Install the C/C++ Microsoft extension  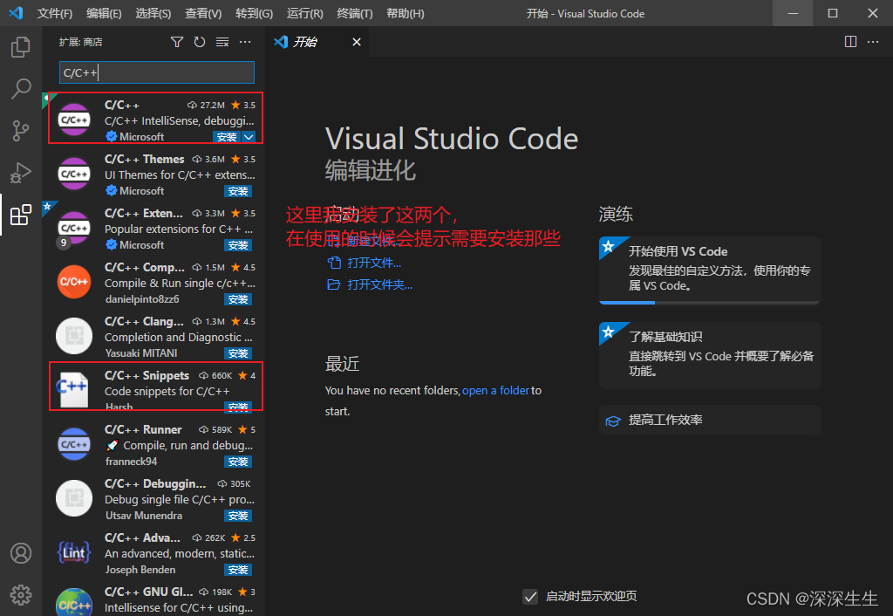coord(228,137)
